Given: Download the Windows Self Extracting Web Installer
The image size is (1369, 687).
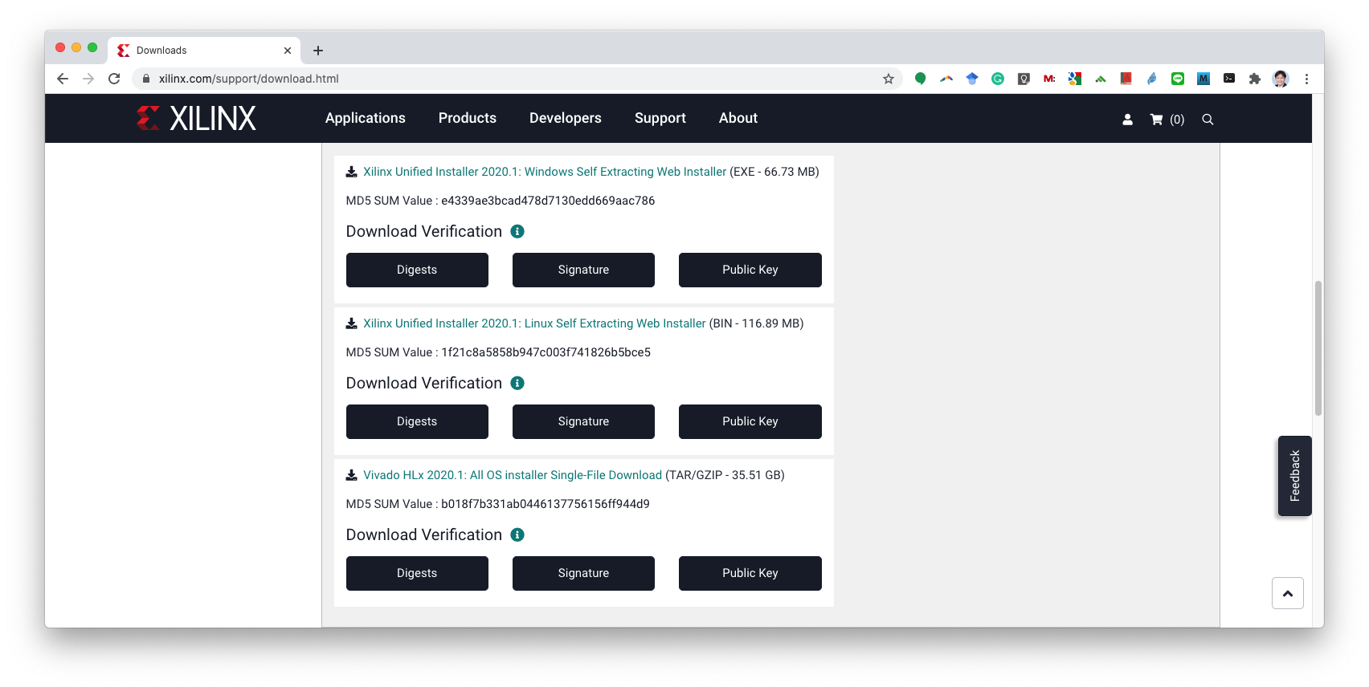Looking at the screenshot, I should coord(545,172).
